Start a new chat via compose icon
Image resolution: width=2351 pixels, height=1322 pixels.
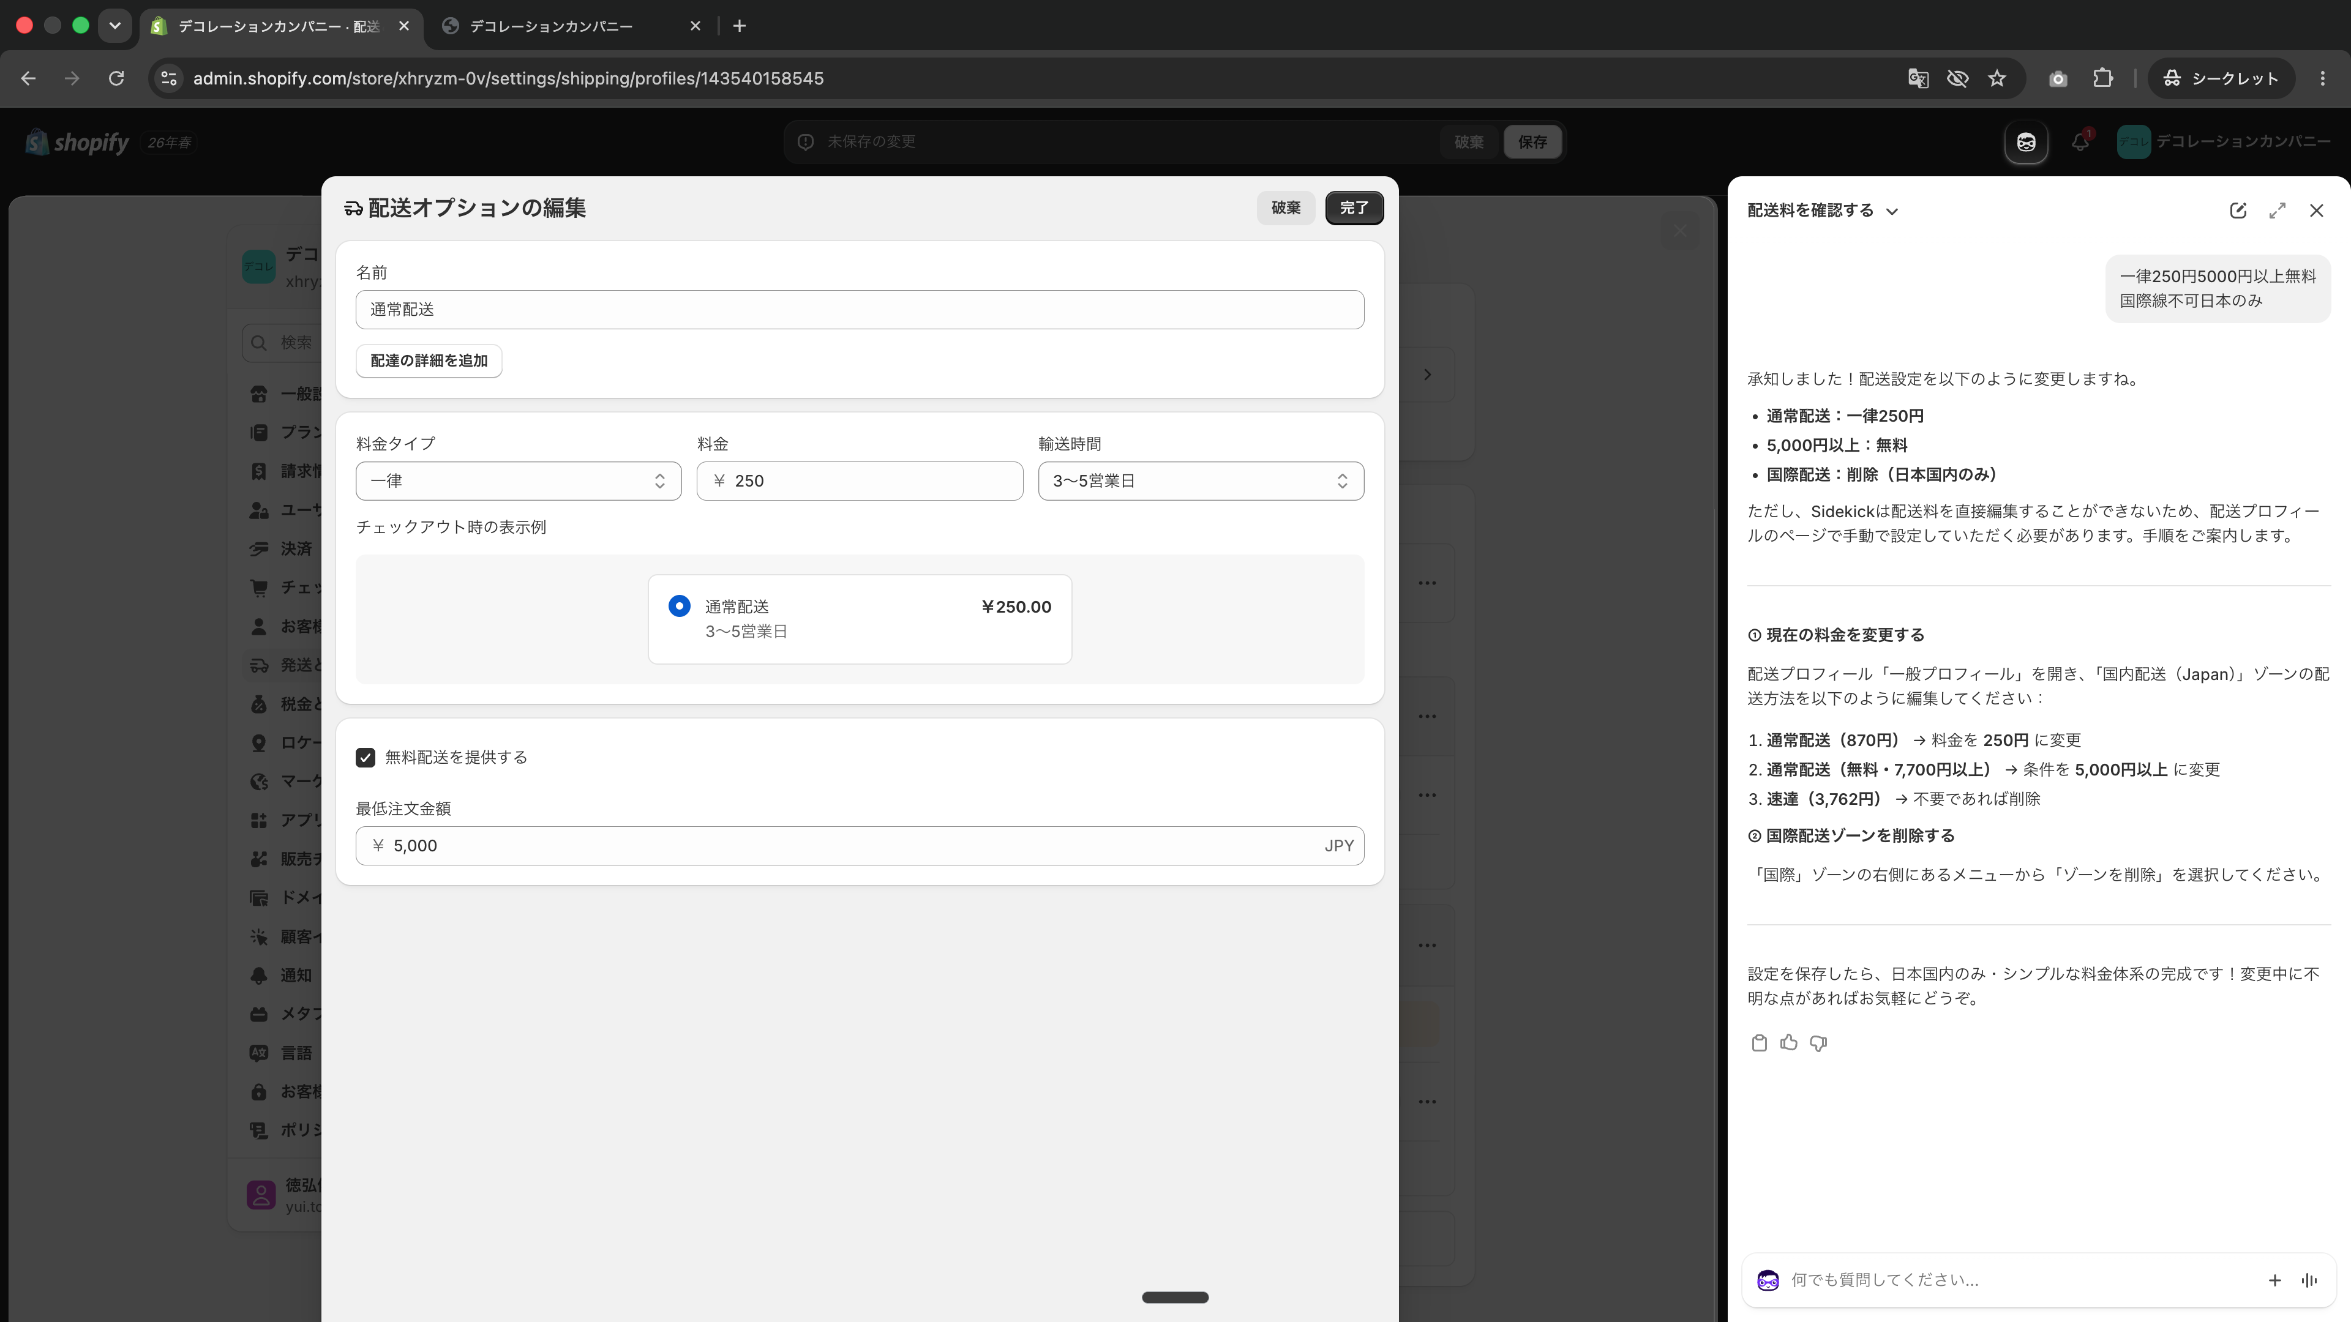(2237, 211)
